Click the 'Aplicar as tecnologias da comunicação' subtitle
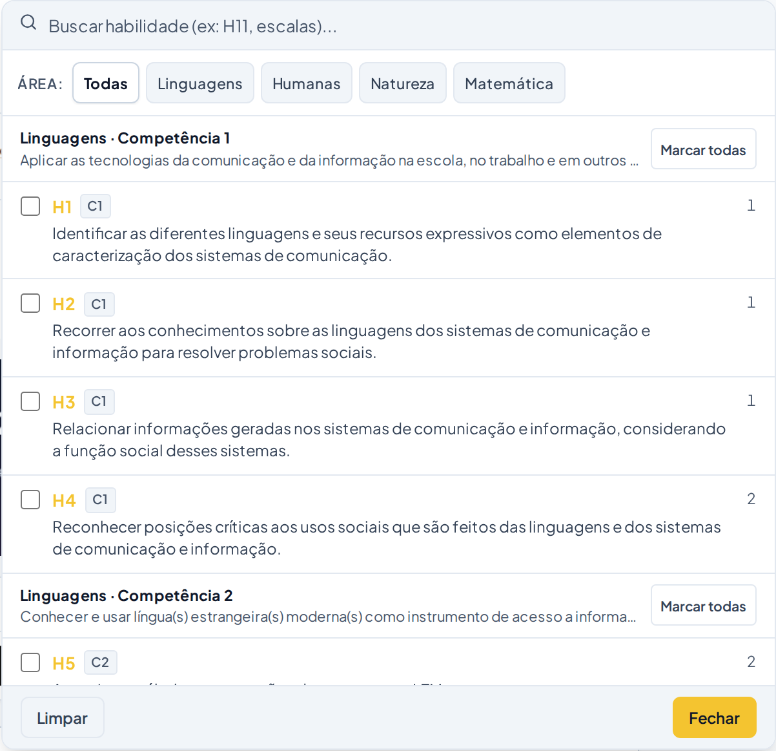The height and width of the screenshot is (751, 776). pyautogui.click(x=329, y=160)
